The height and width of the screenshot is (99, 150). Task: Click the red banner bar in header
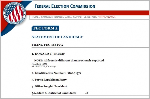pyautogui.click(x=87, y=13)
